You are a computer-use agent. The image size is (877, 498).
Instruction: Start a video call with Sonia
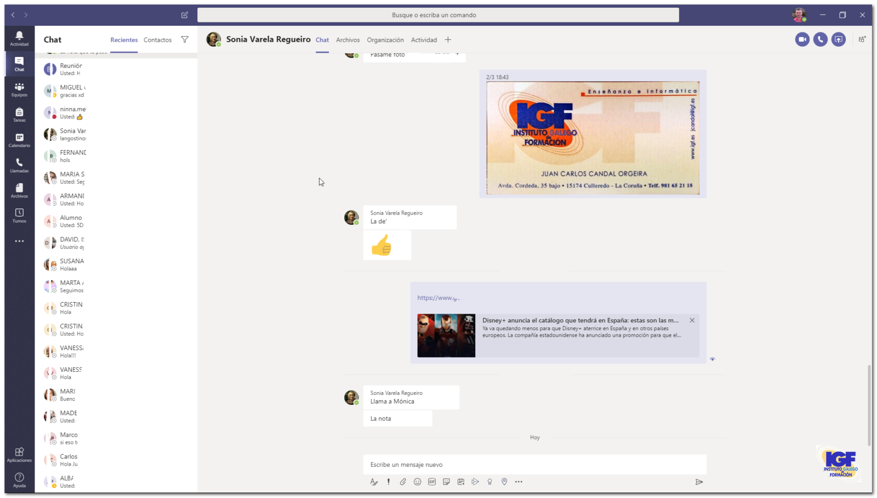pos(802,39)
